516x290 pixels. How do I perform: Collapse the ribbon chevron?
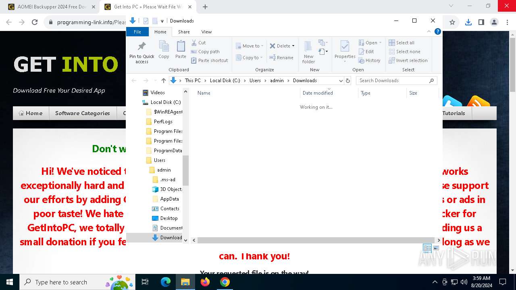click(429, 31)
